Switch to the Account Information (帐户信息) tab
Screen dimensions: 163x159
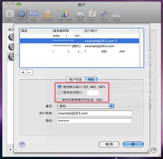tap(76, 79)
